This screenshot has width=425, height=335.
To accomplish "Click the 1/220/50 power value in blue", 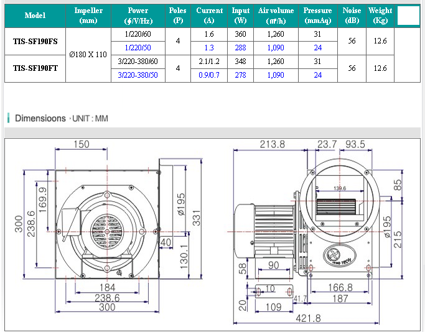I will coord(138,48).
